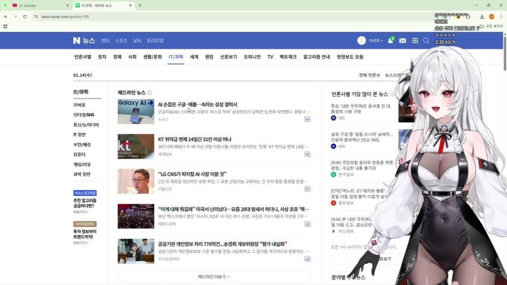The height and width of the screenshot is (285, 507).
Task: Open 추천 알고리즘 궁금하다면 banner
Action: tap(85, 202)
